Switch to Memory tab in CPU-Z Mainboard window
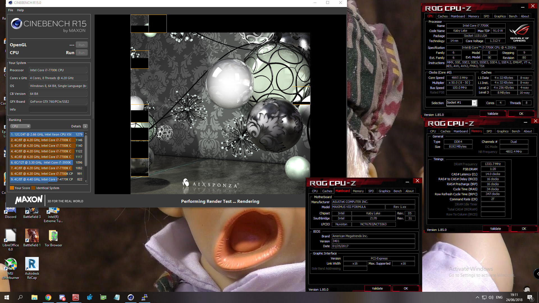Viewport: 539px width, 303px height. pyautogui.click(x=358, y=191)
